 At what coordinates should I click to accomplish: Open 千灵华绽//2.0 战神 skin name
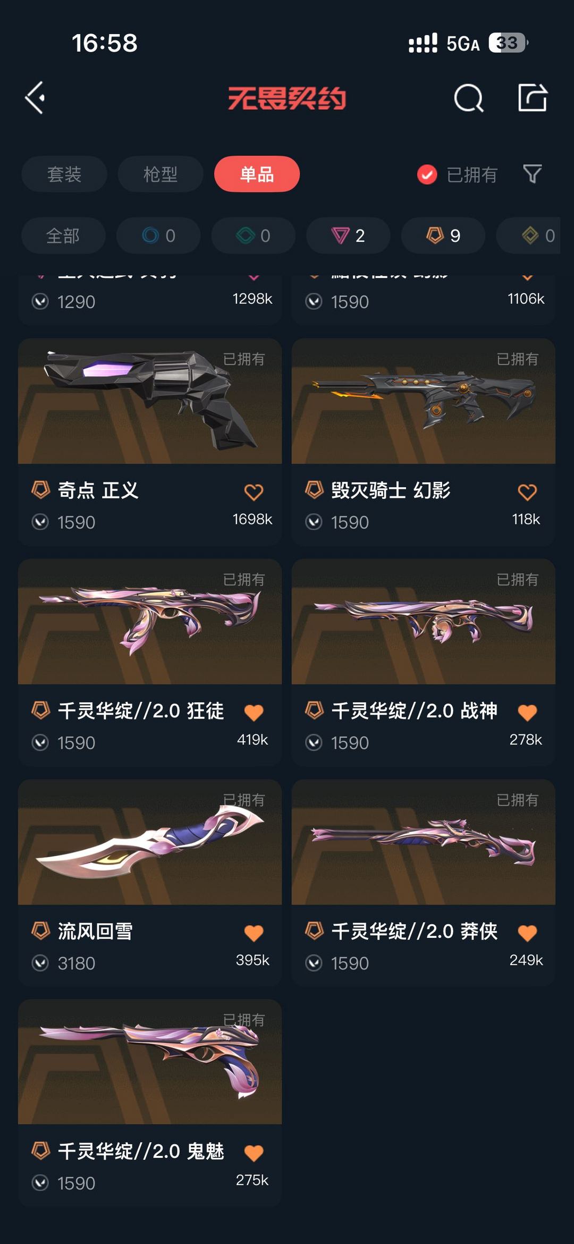(415, 710)
